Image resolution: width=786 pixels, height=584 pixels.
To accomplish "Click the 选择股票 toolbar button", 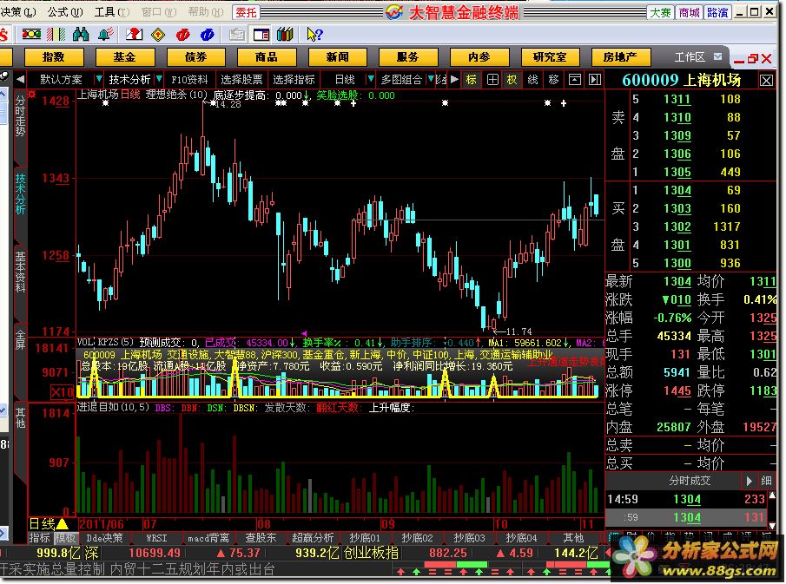I will 241,79.
